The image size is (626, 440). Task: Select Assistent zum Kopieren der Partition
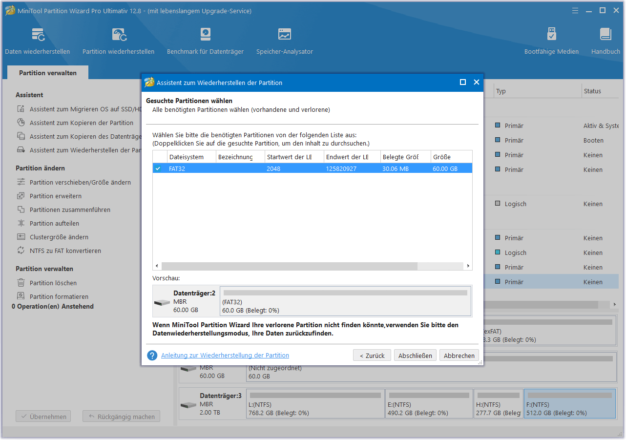coord(82,123)
